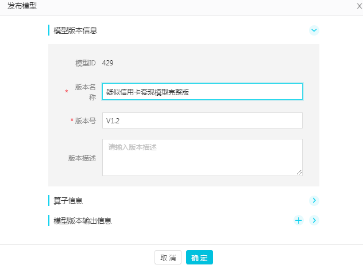Select the 算子信息 section heading

point(68,201)
